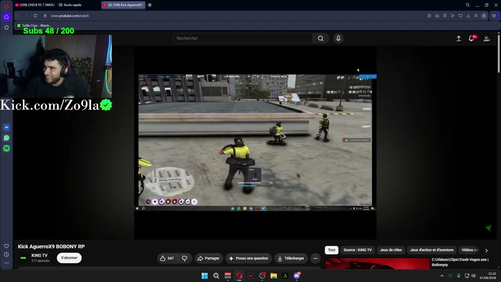501x282 pixels.
Task: Open the Zo9la Clips bookmark
Action: [34, 25]
